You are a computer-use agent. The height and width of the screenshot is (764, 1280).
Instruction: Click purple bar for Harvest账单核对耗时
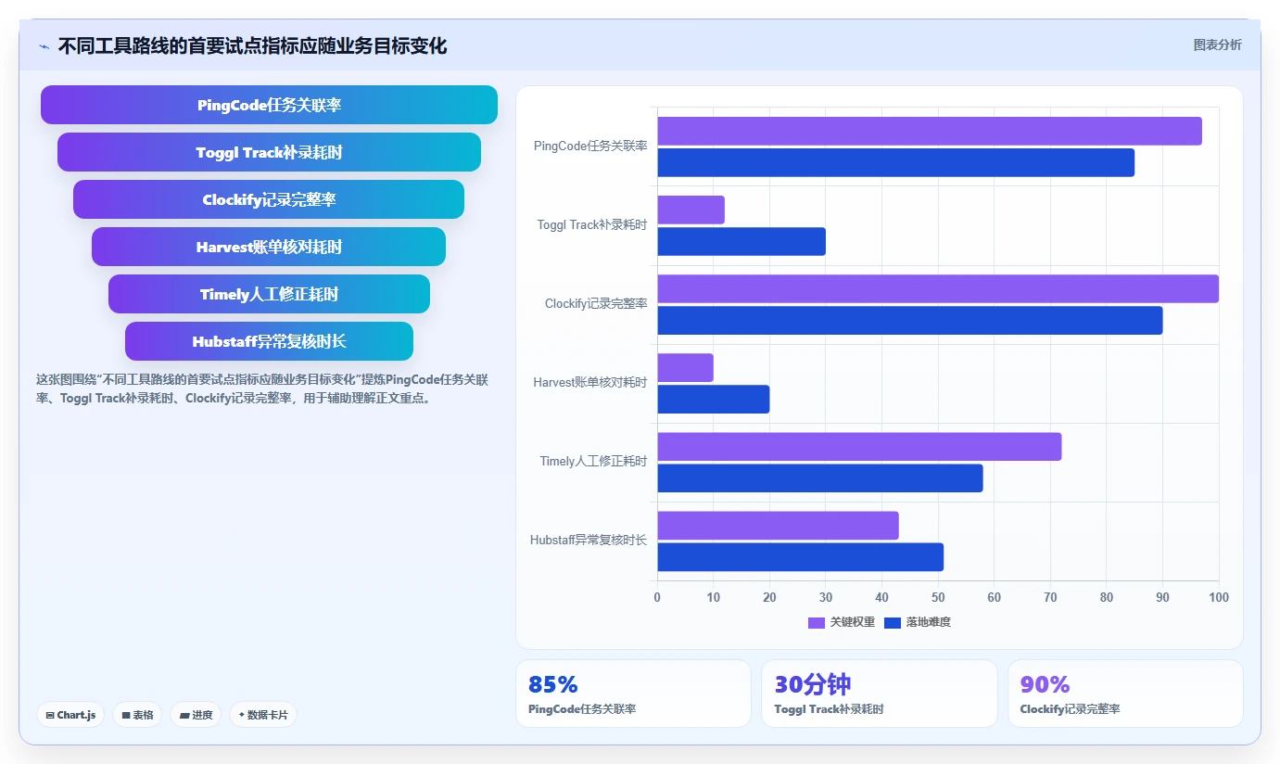click(686, 367)
